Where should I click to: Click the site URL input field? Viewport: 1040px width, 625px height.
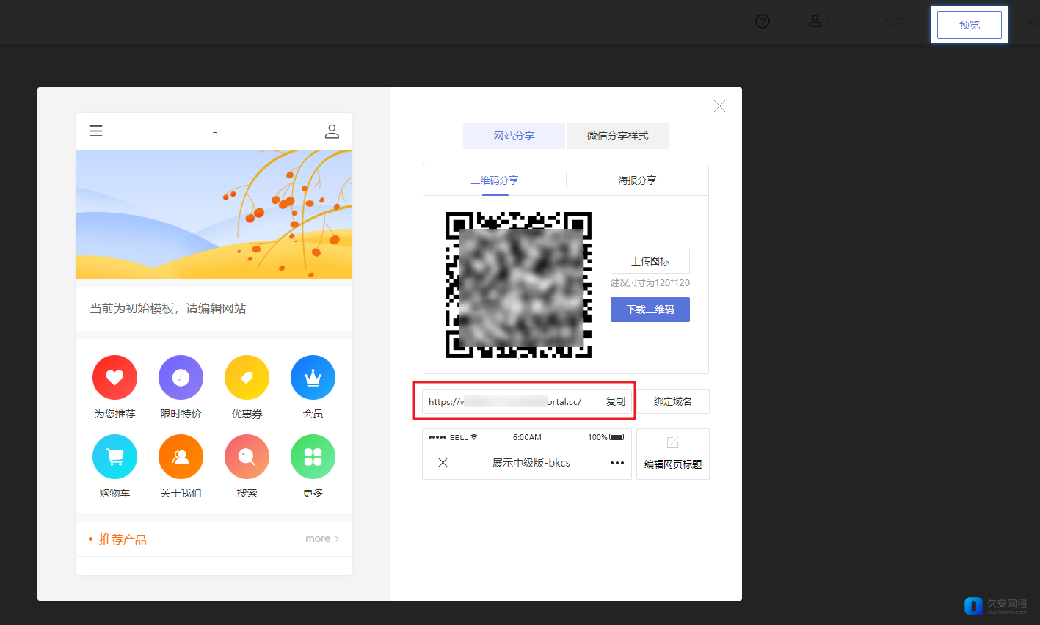click(x=511, y=401)
